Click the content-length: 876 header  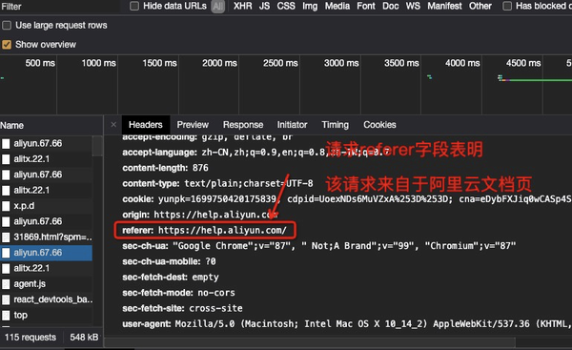[x=165, y=168]
